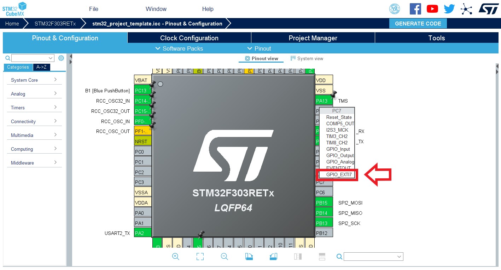The width and height of the screenshot is (501, 270).
Task: Rotate chip clockwise icon
Action: click(x=249, y=257)
